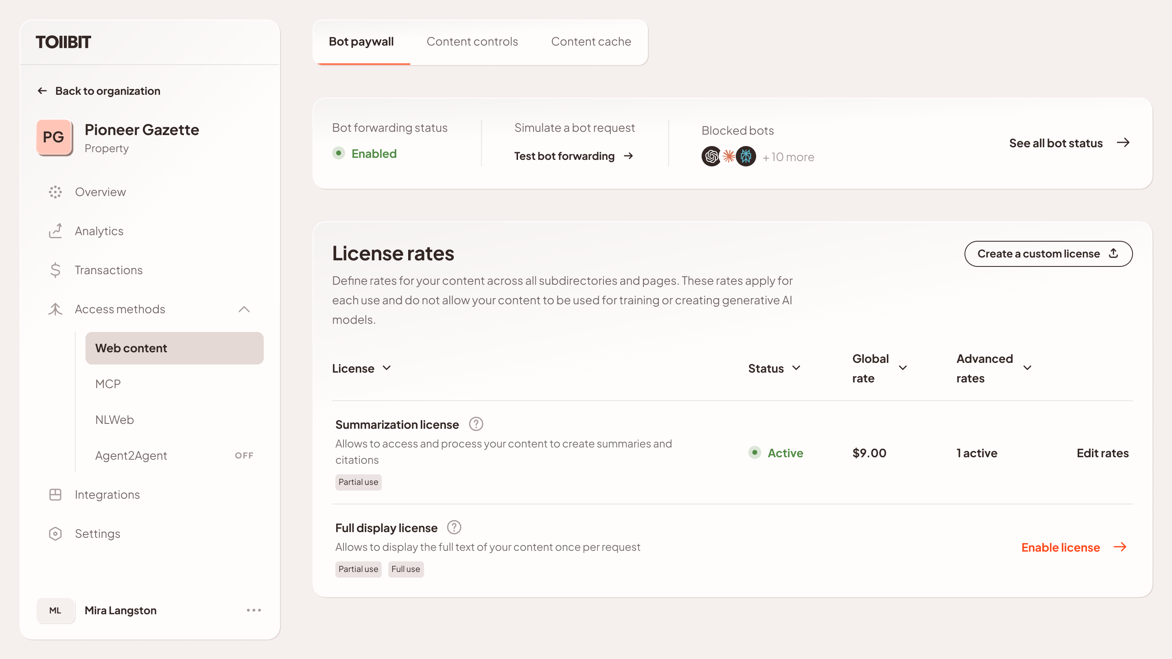Click Create a custom license button
Screen dimensions: 1172x659
point(1048,254)
